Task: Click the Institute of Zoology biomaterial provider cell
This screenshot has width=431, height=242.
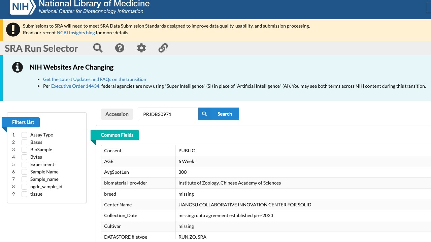Action: 303,183
